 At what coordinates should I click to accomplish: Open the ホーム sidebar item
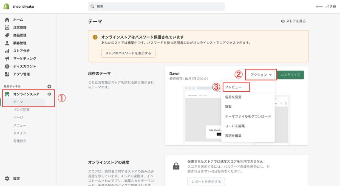pyautogui.click(x=18, y=20)
